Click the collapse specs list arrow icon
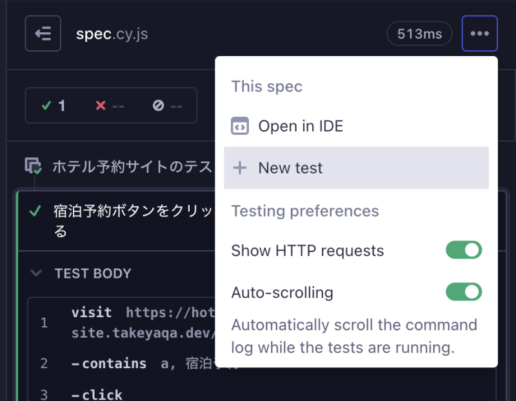Viewport: 516px width, 401px height. pyautogui.click(x=43, y=34)
